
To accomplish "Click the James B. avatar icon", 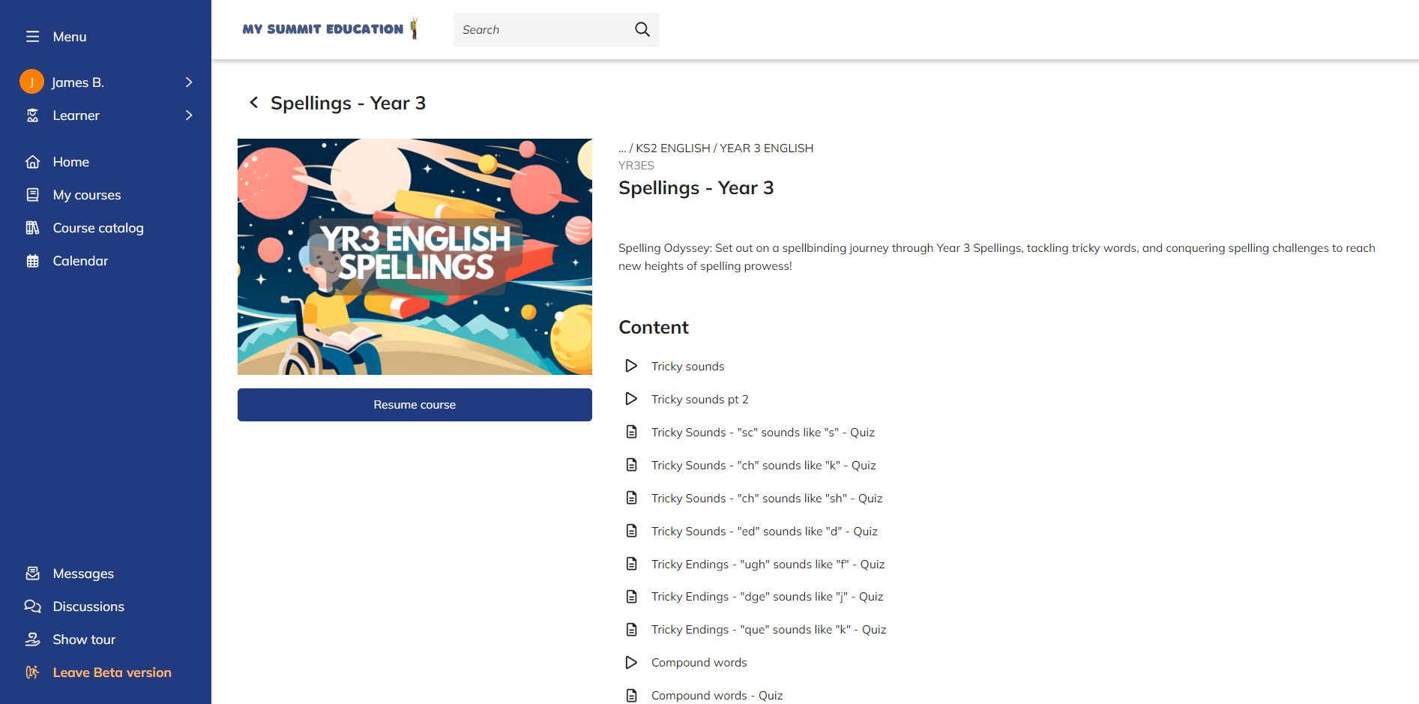I will [31, 82].
